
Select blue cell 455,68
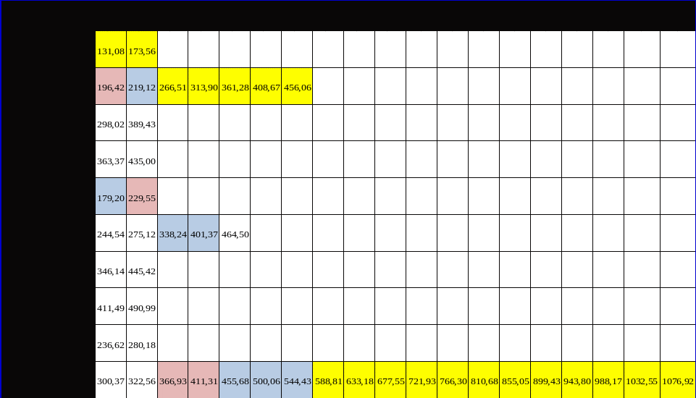point(235,380)
